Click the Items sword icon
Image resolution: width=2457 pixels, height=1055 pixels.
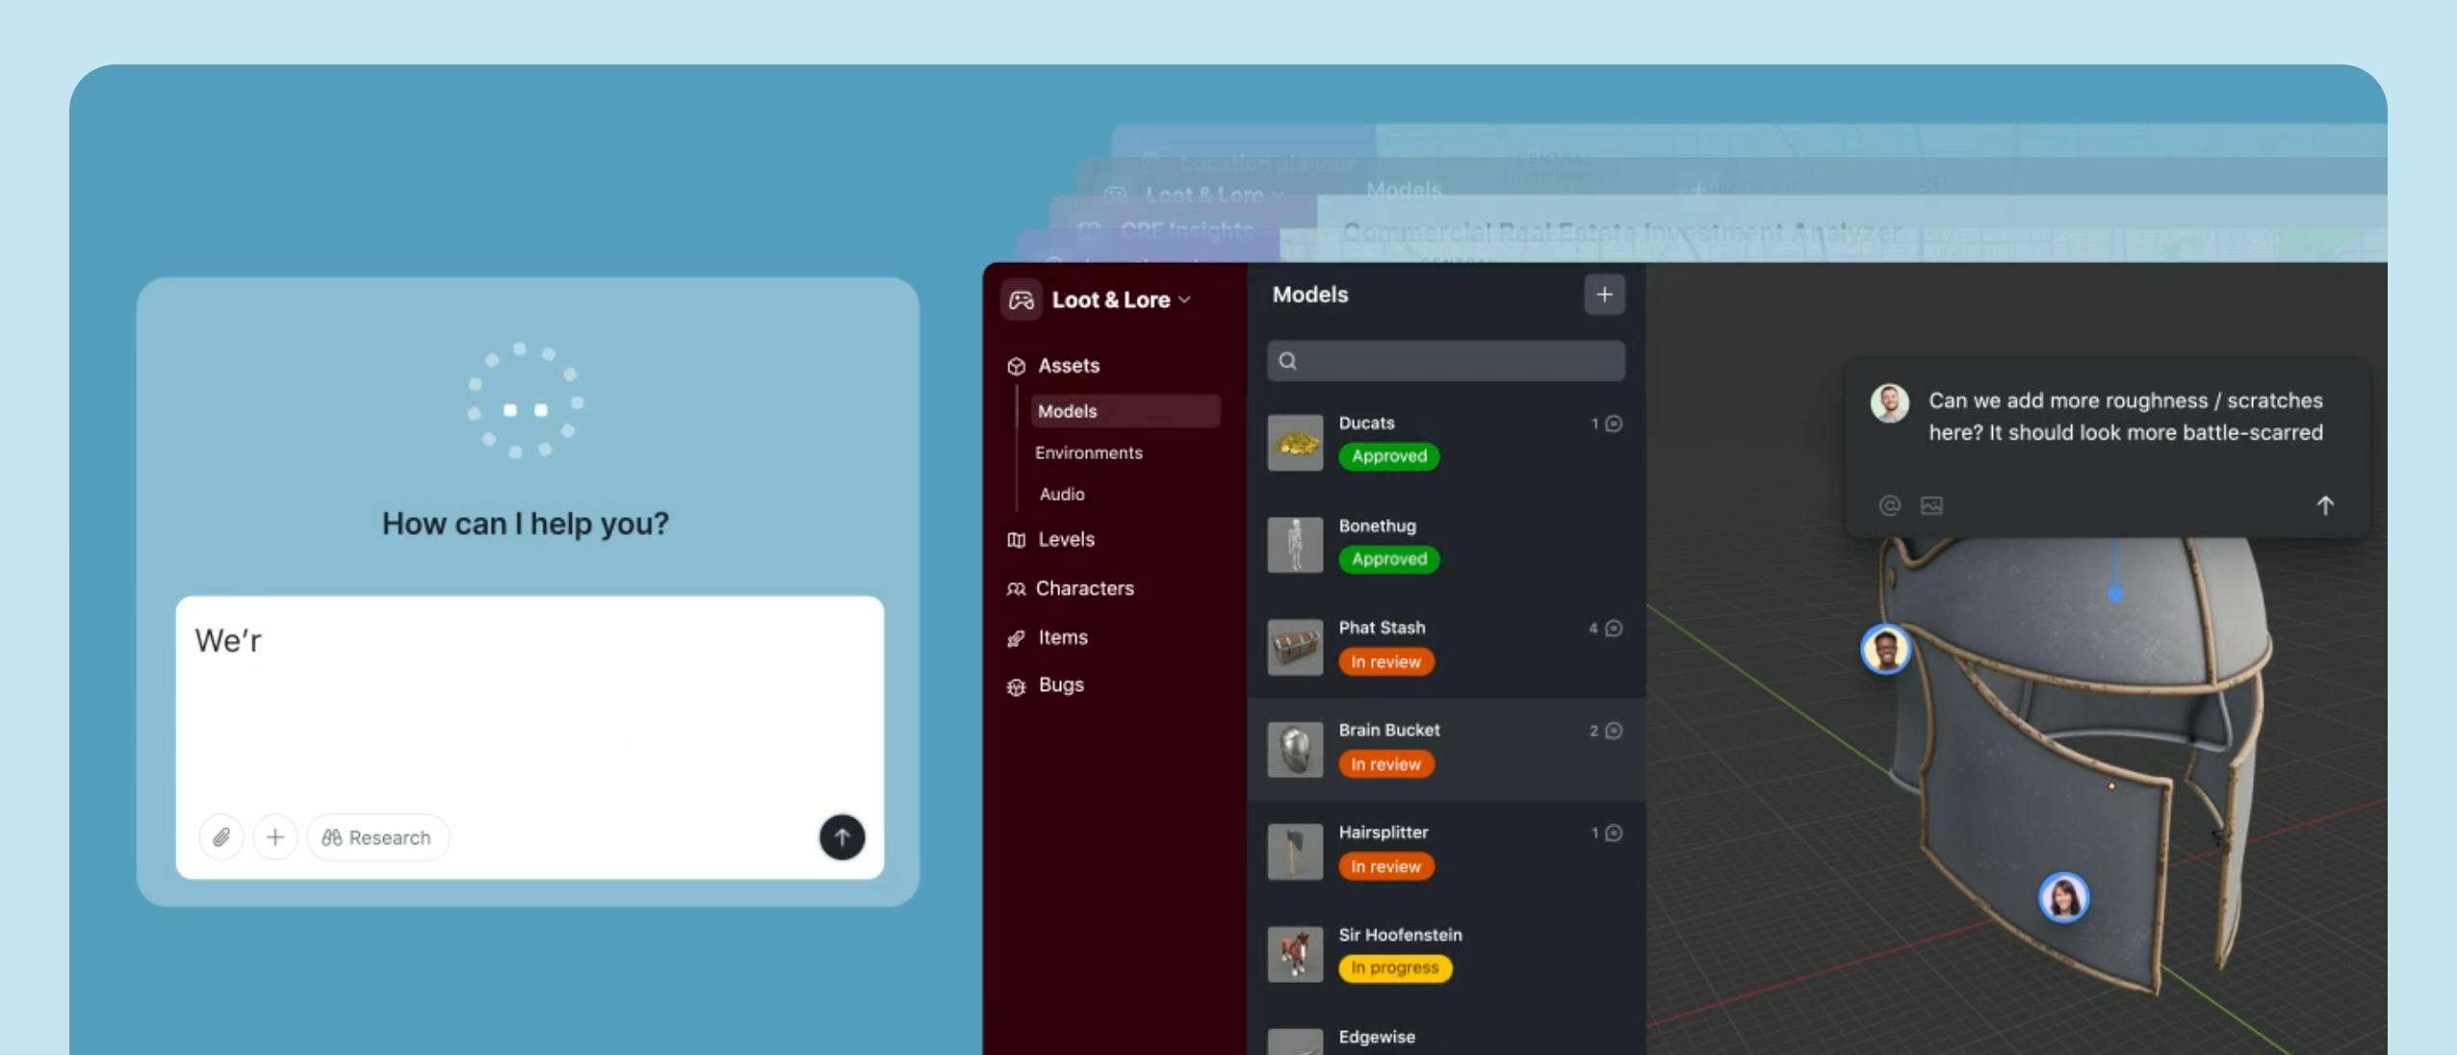pos(1016,638)
